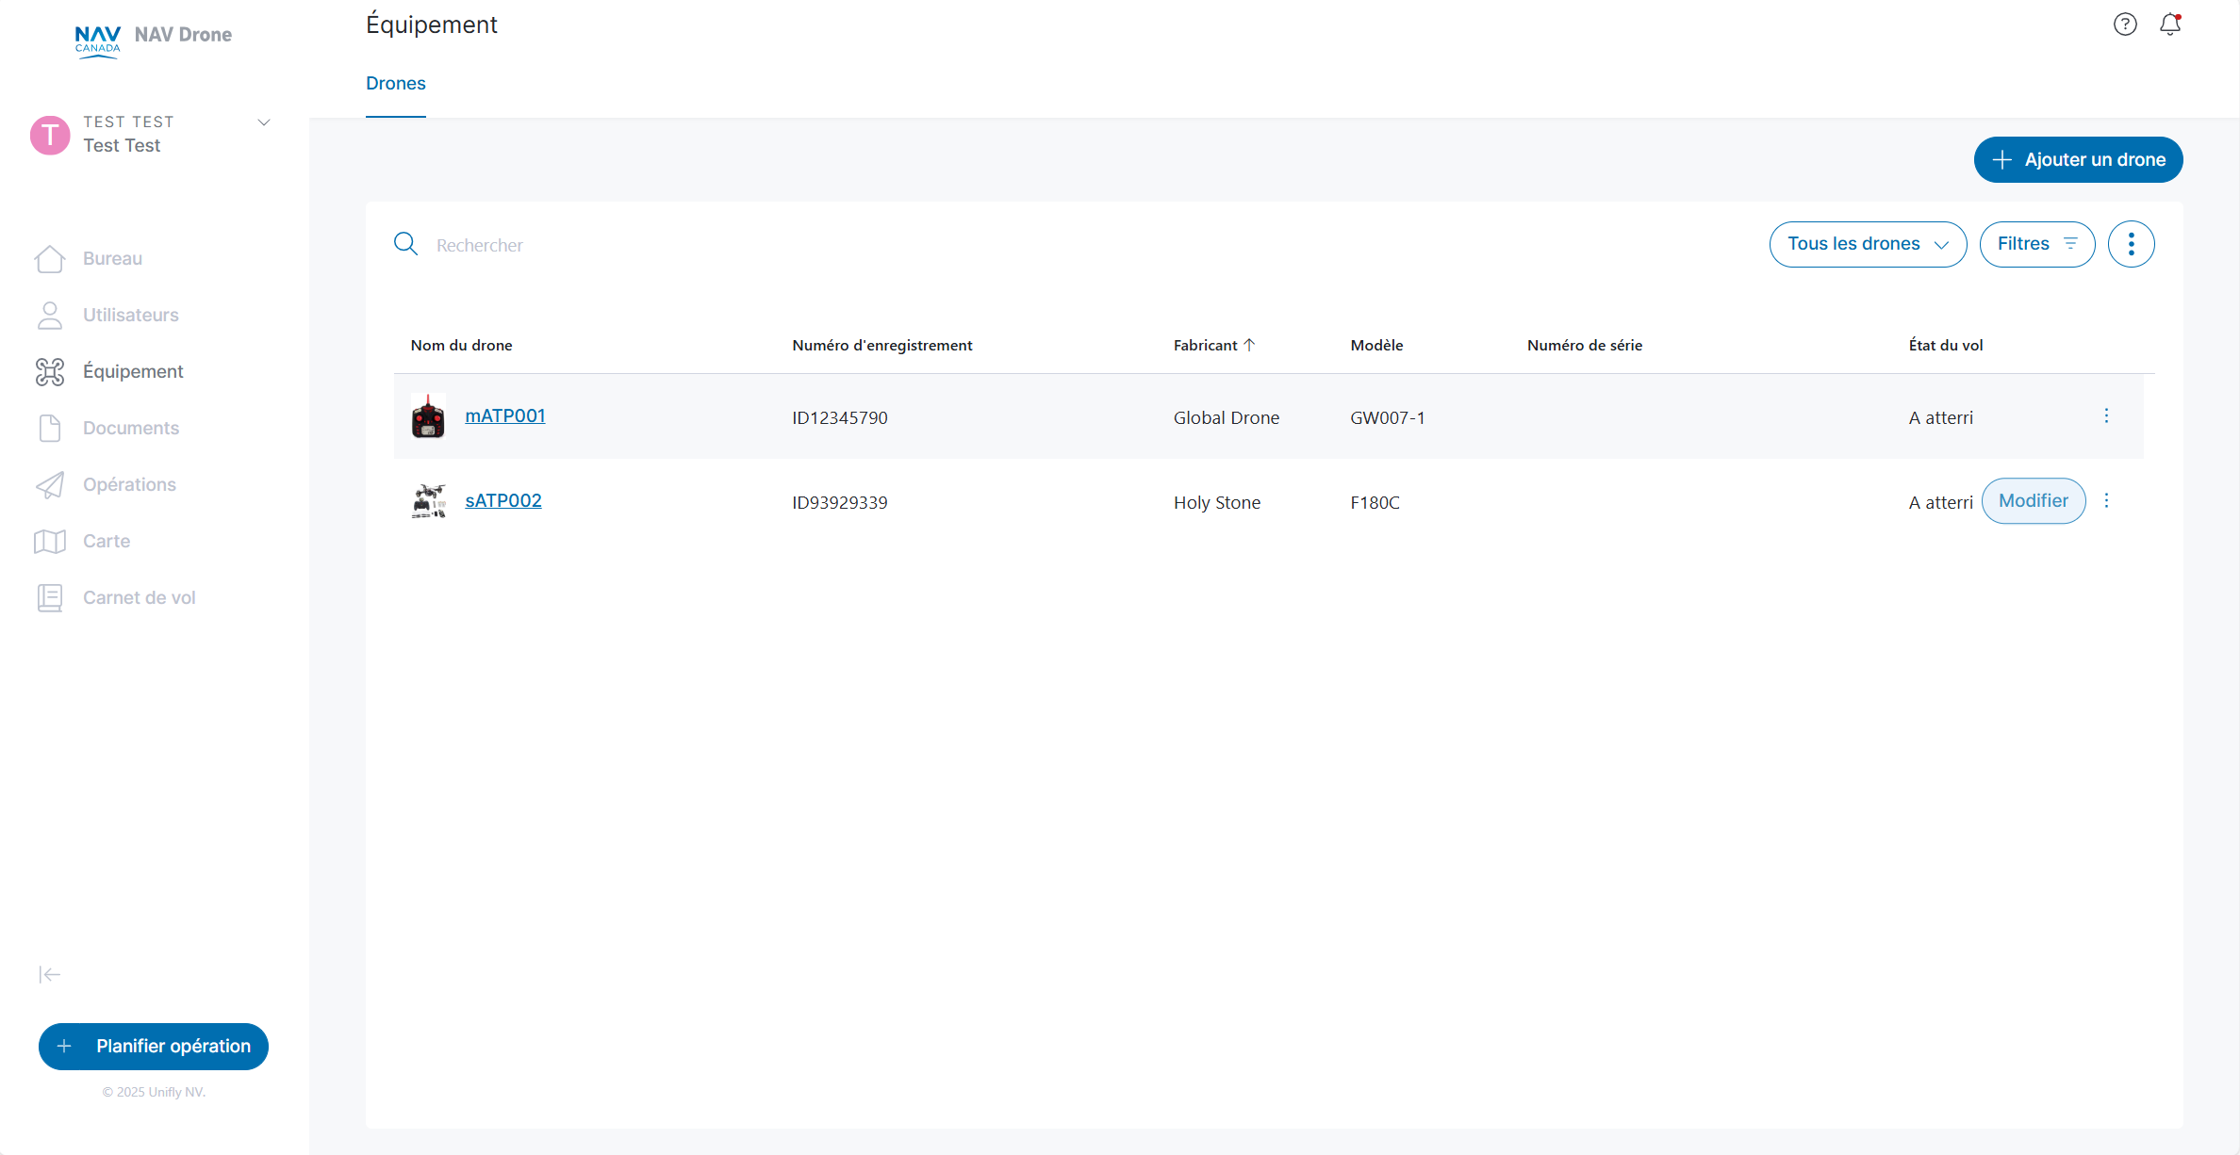Open Bureau in the sidebar

pos(112,258)
